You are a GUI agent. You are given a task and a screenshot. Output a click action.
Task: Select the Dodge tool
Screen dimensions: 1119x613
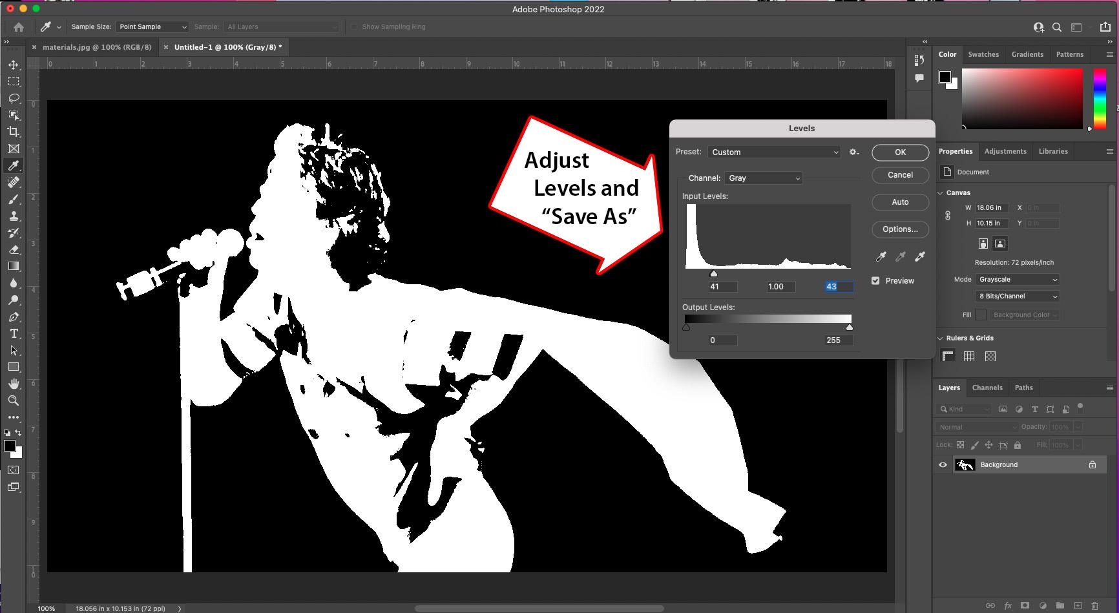[x=14, y=300]
